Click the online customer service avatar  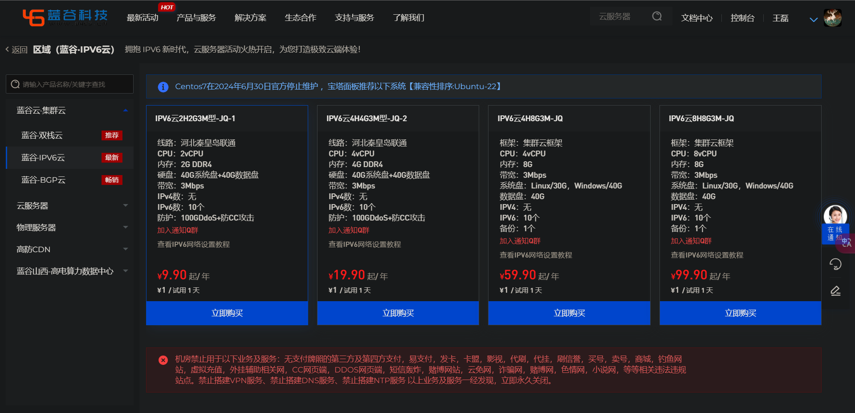pos(835,215)
